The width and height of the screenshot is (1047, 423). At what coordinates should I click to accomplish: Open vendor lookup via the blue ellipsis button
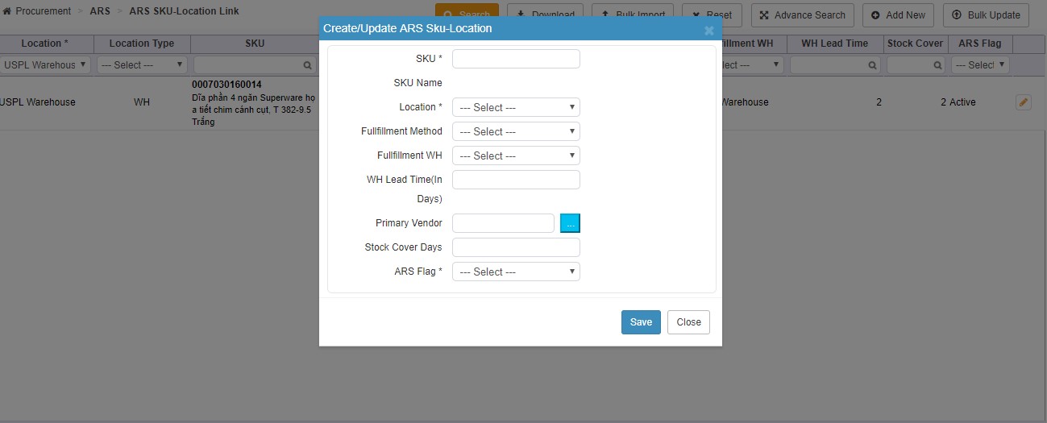tap(570, 223)
